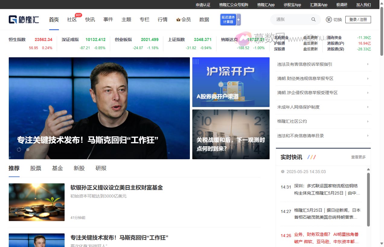Expand 未成年人网络保护制度 with its arrow
Viewport: 384px width, 247px height.
367,107
